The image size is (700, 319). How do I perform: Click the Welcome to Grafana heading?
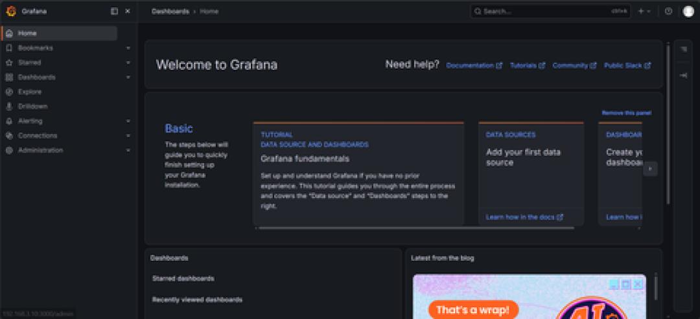tap(216, 65)
